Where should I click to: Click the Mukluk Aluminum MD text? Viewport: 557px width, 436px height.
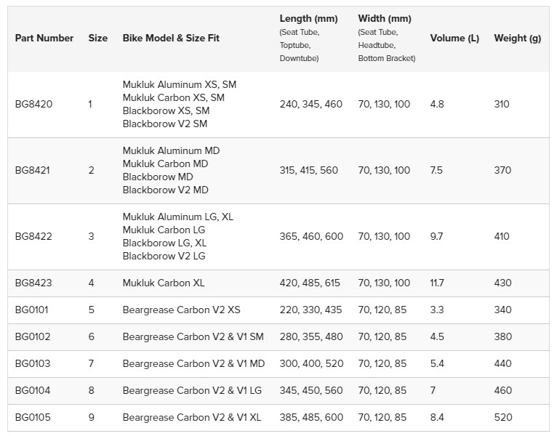(171, 150)
